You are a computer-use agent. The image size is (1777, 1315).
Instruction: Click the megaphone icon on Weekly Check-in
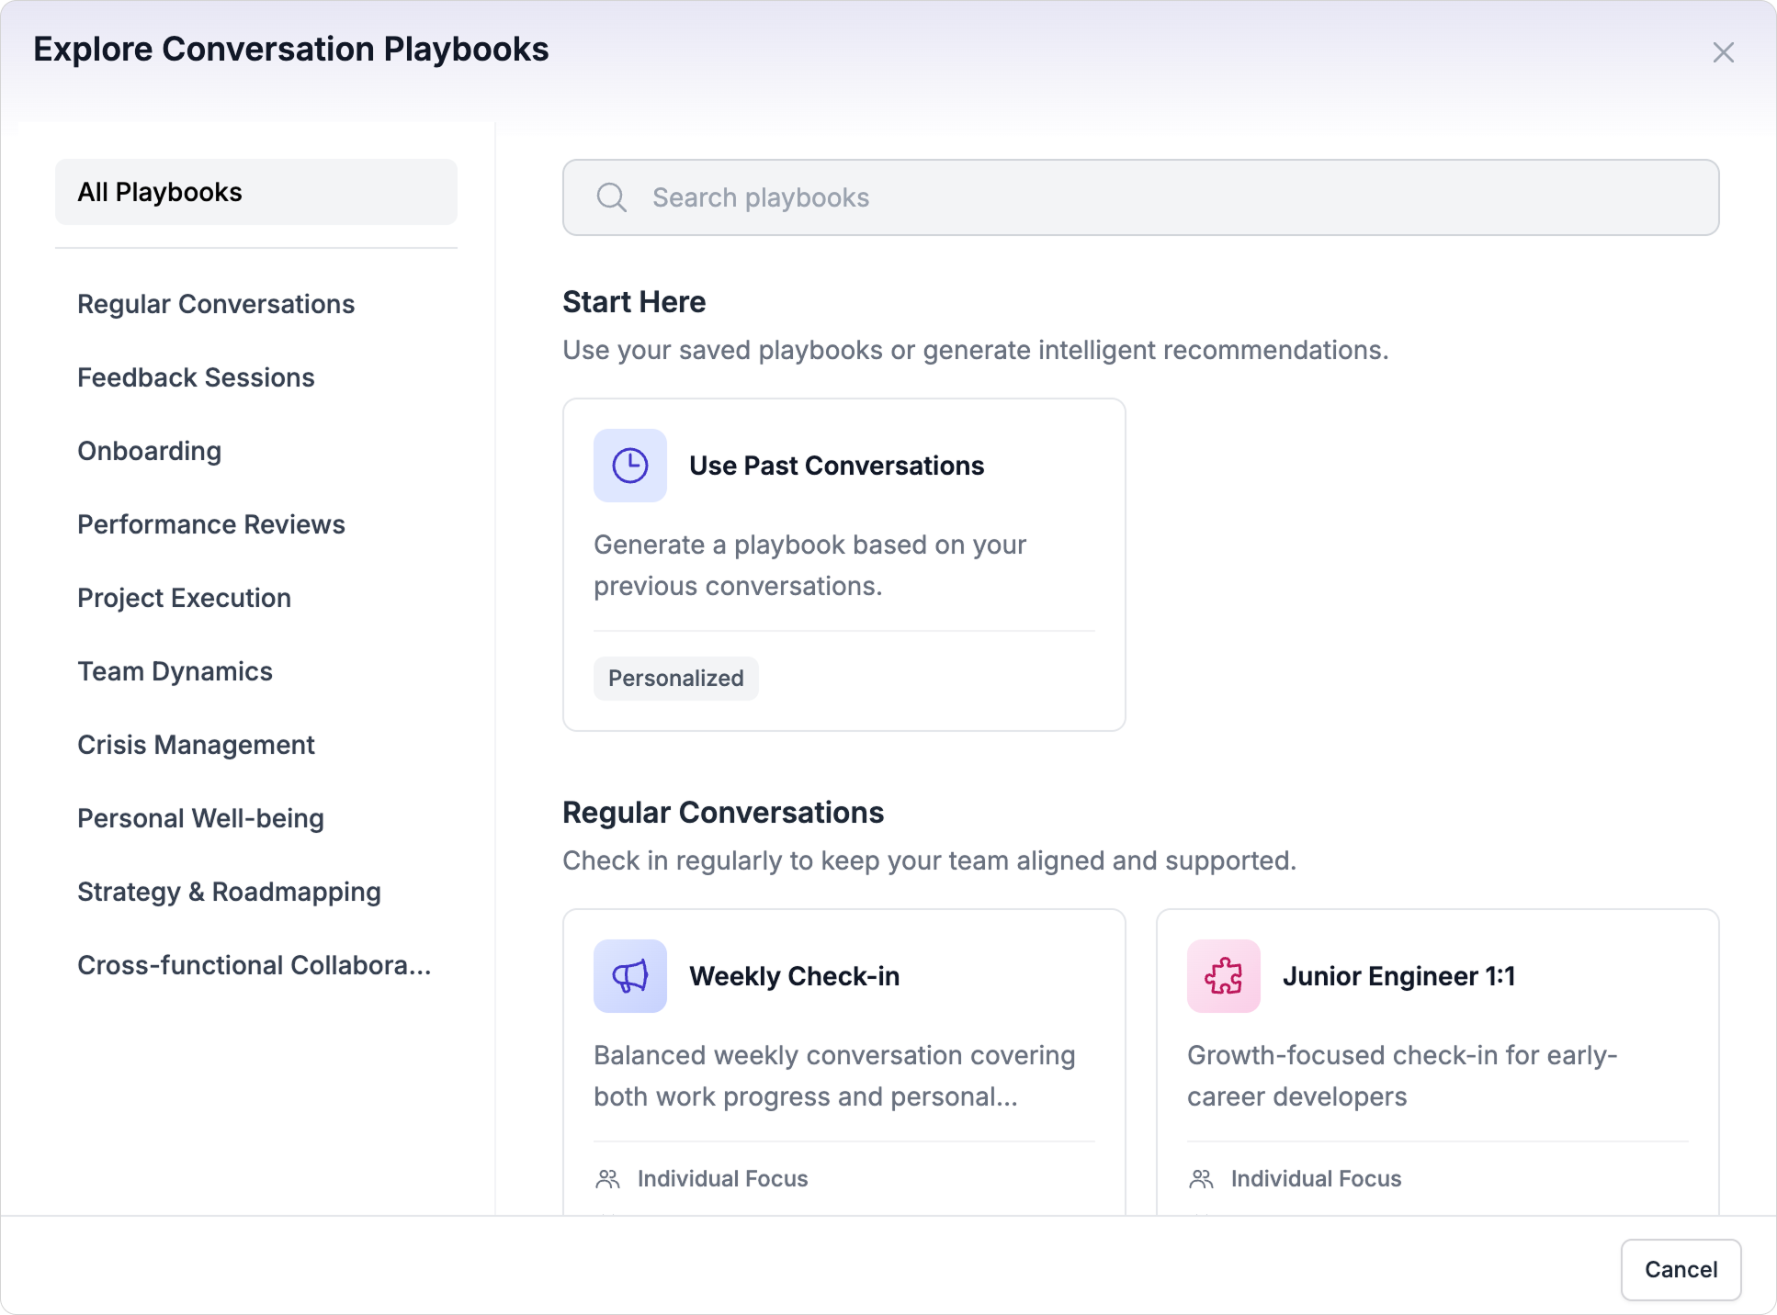(629, 976)
